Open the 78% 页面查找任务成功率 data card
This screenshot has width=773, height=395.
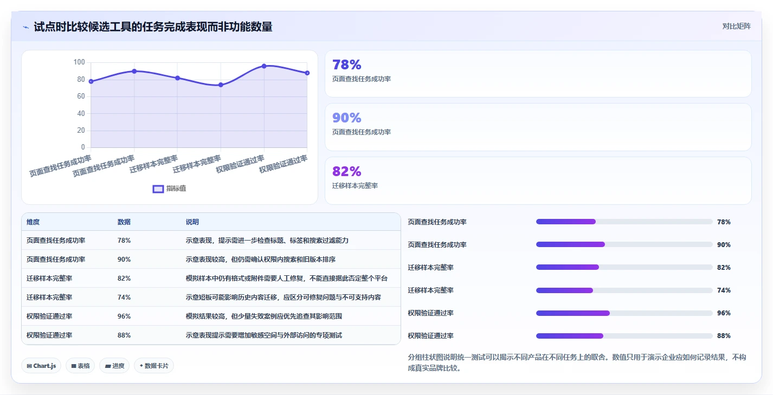[x=538, y=74]
